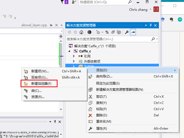
Task: Choose 类(C)... from add submenu
Action: [x=54, y=91]
